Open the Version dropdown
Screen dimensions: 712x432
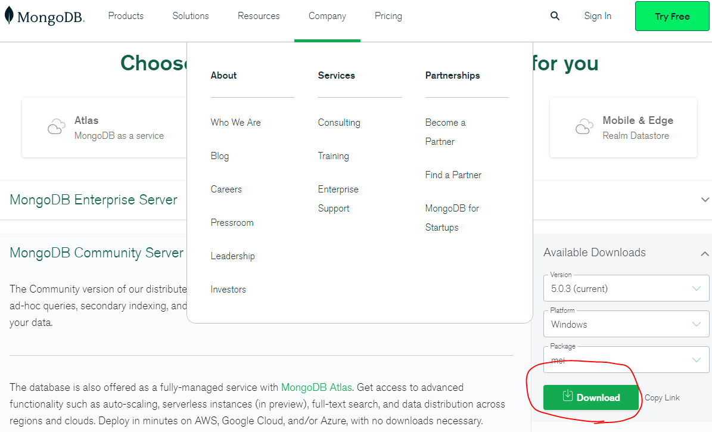[x=626, y=288]
